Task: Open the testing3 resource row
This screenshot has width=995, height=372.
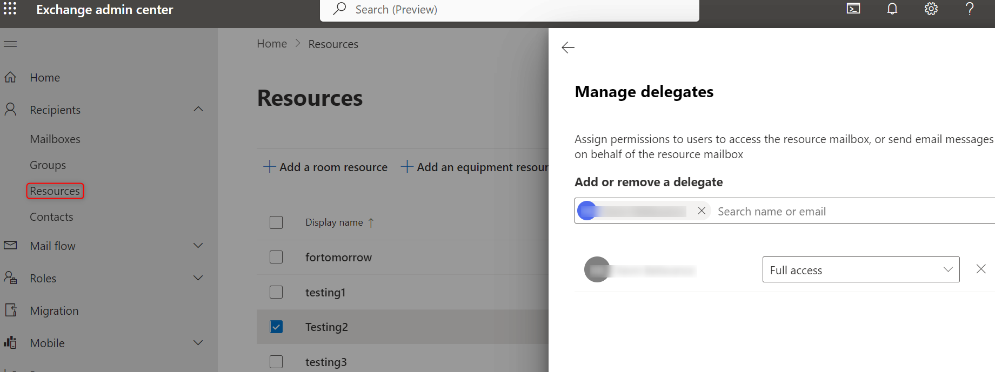Action: (x=326, y=362)
